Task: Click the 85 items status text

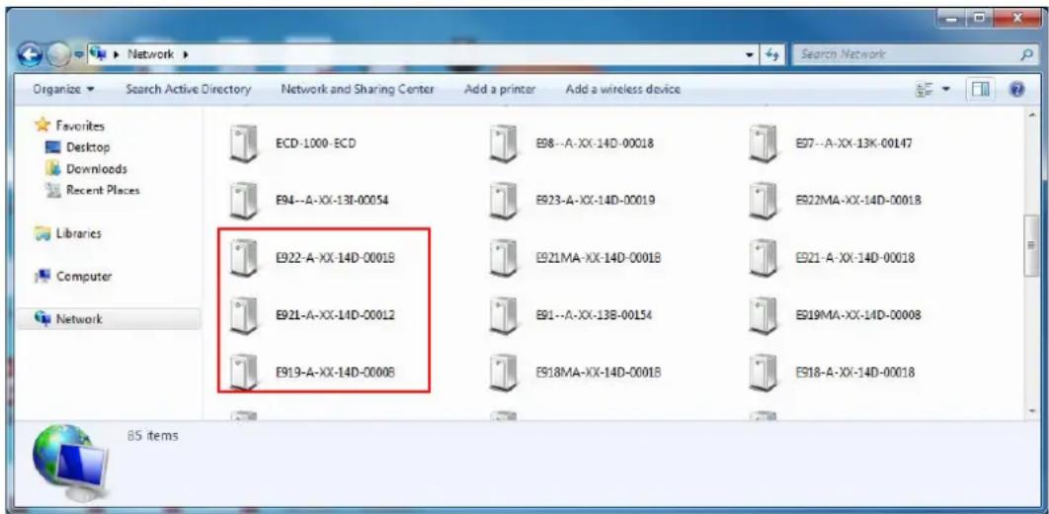Action: click(x=152, y=436)
